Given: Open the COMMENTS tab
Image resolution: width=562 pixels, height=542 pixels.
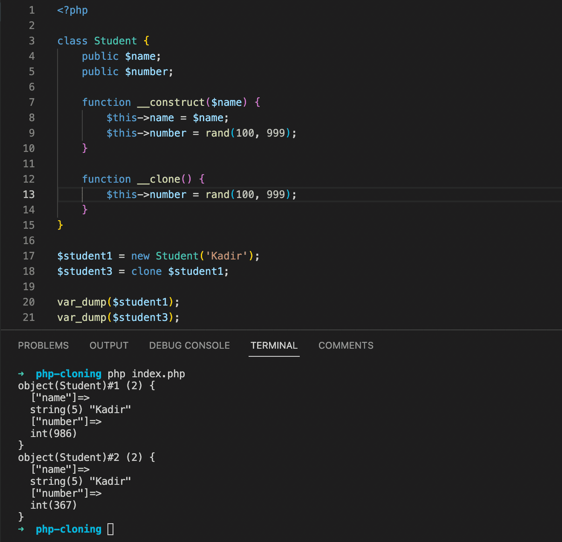Looking at the screenshot, I should pos(345,345).
